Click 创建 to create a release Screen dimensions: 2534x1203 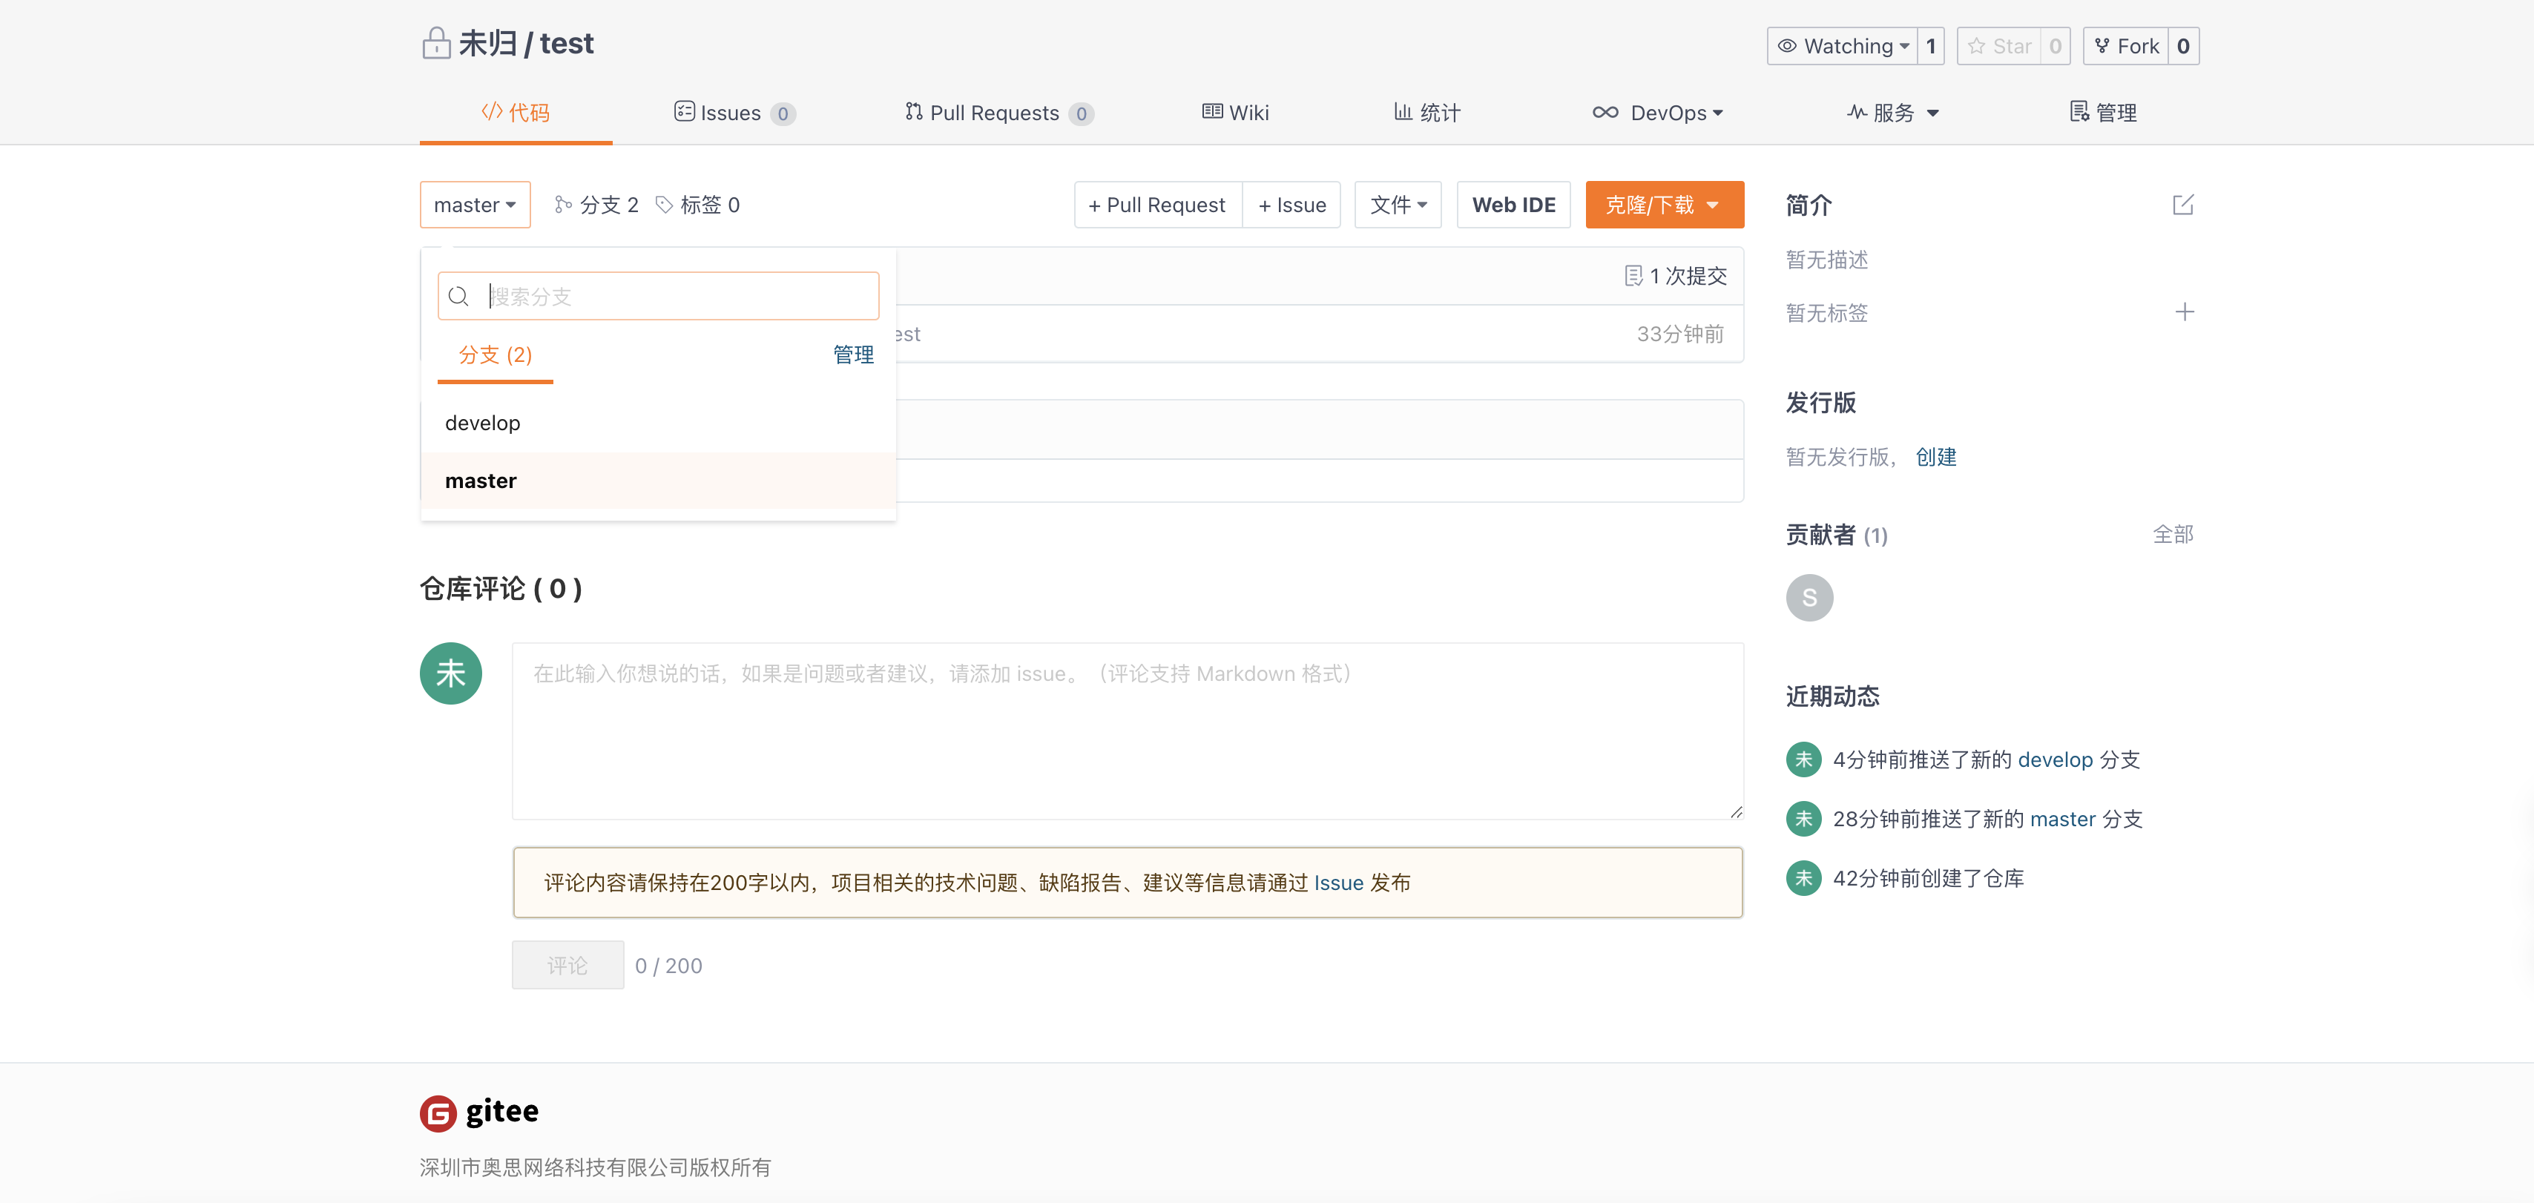pos(1936,456)
